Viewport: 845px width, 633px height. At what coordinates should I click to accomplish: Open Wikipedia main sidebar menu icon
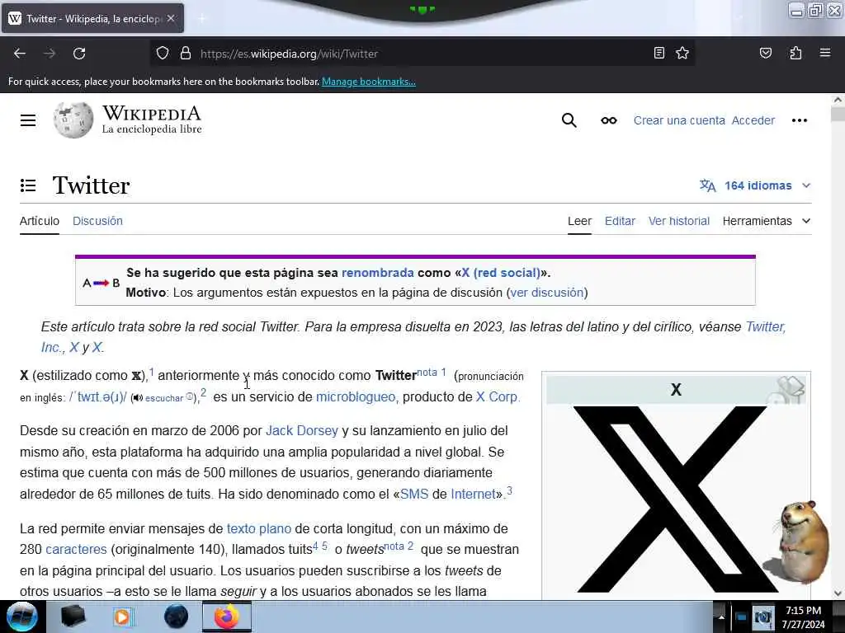[x=28, y=120]
